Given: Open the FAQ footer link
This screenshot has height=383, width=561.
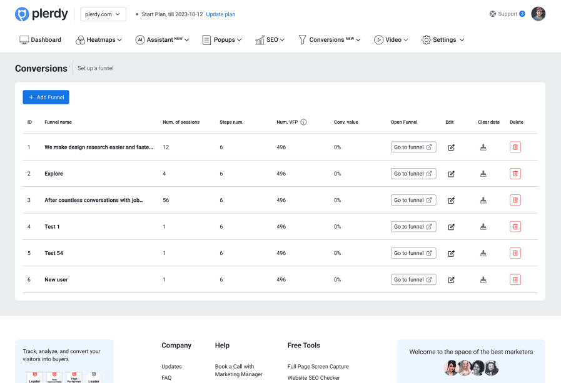Looking at the screenshot, I should (166, 377).
